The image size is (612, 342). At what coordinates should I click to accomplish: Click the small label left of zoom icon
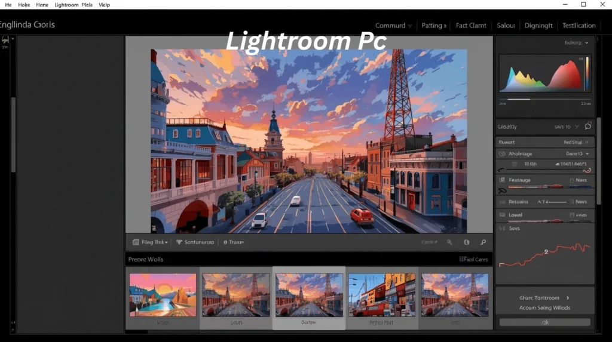click(429, 242)
